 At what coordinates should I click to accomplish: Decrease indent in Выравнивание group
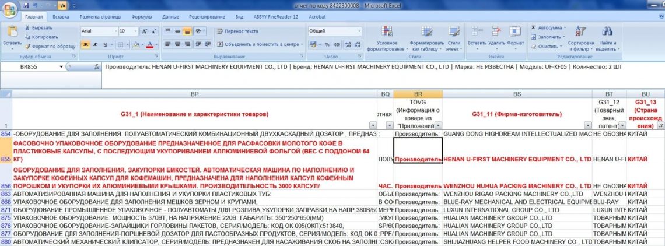(198, 44)
